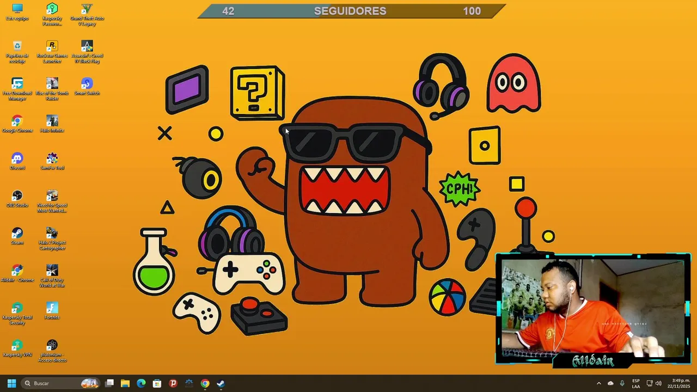Image resolution: width=697 pixels, height=392 pixels.
Task: Select the Google Chrome desktop shortcut
Action: [17, 124]
